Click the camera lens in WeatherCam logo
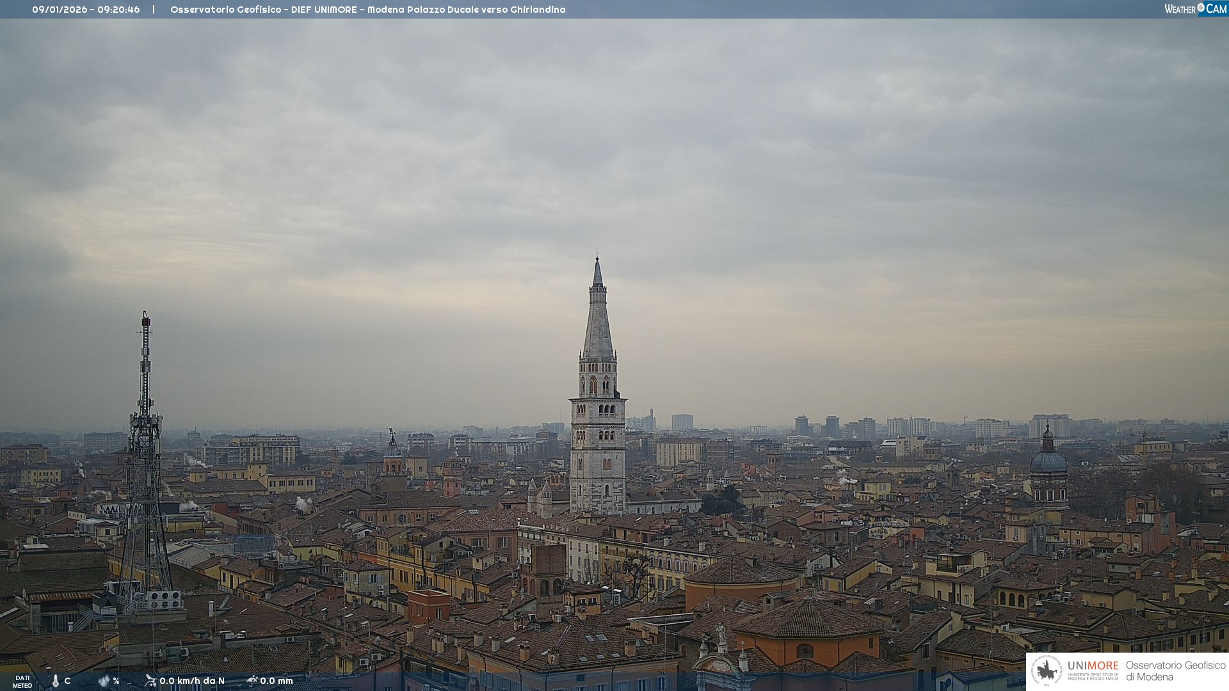The image size is (1229, 691). [1201, 8]
